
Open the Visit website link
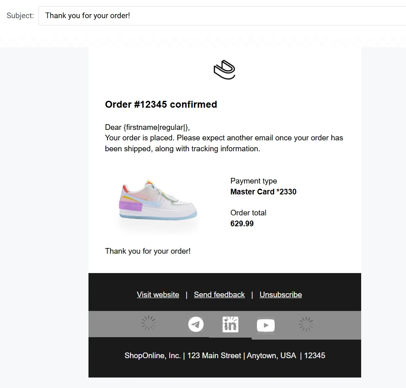coord(158,294)
